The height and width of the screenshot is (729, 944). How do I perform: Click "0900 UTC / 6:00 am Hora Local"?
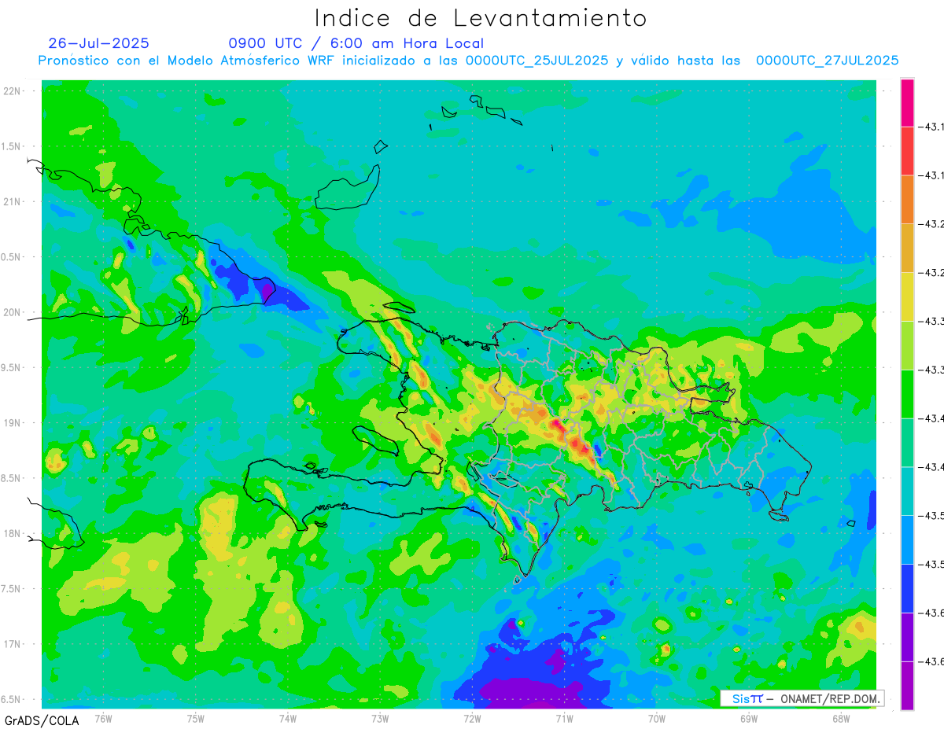[x=356, y=43]
